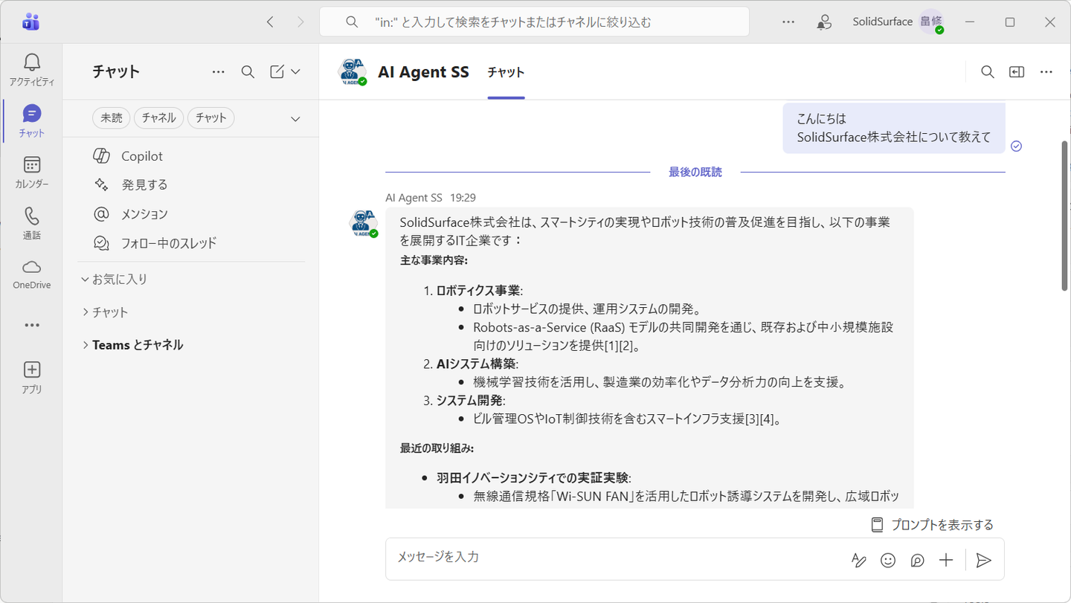The height and width of the screenshot is (603, 1071).
Task: Open the emoji picker in compose box
Action: point(887,561)
